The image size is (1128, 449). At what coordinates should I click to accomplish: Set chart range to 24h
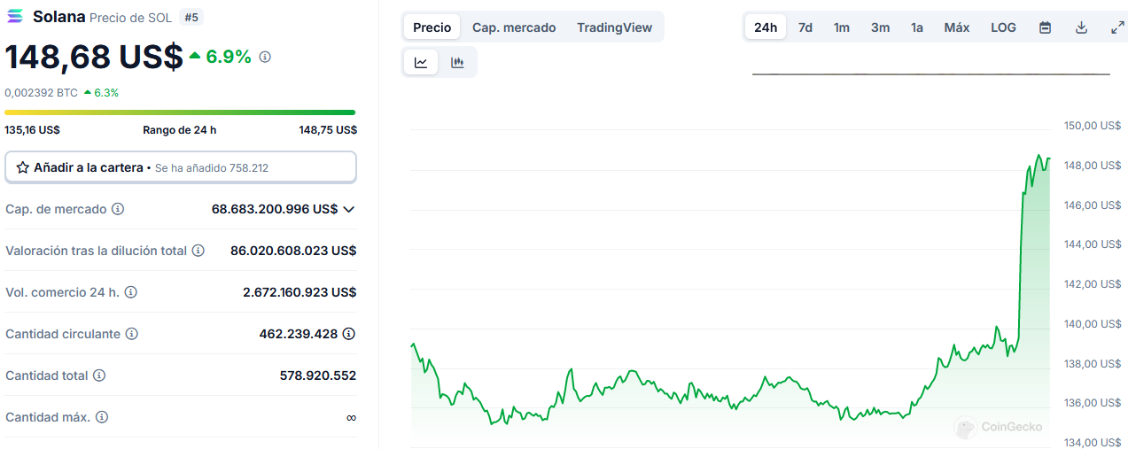pos(766,27)
